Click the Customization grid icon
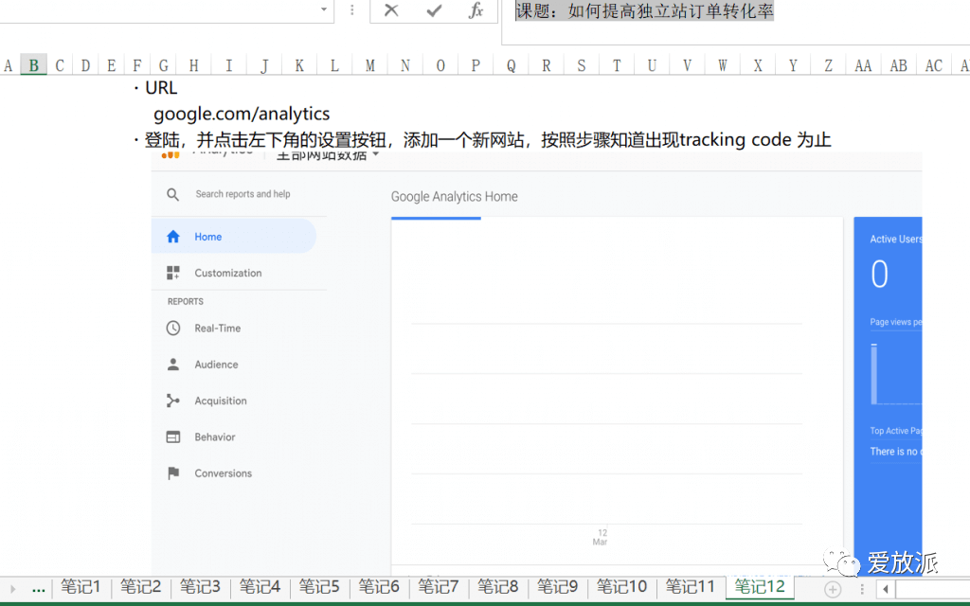This screenshot has width=970, height=606. [x=173, y=273]
